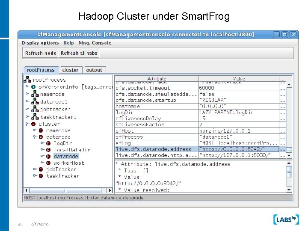The height and width of the screenshot is (231, 308).
Task: Click the taskTracker node red icon
Action: pos(41,176)
